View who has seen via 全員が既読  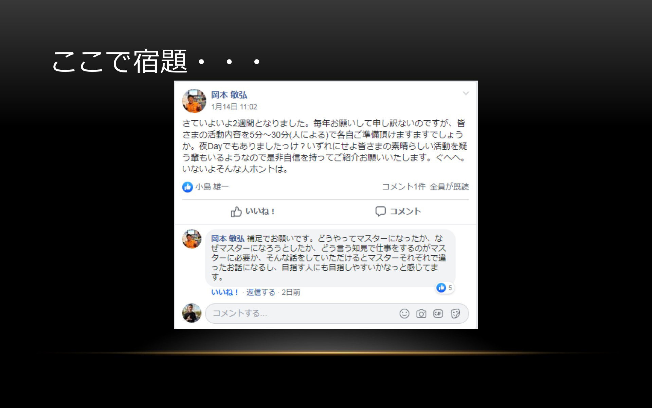tap(449, 187)
